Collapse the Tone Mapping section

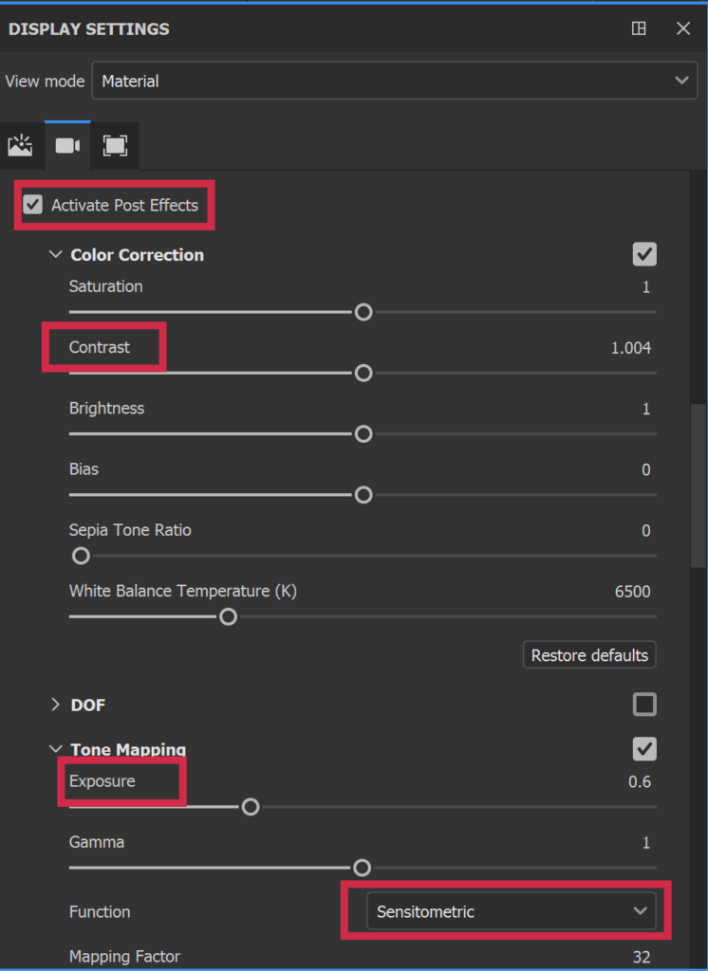click(55, 750)
